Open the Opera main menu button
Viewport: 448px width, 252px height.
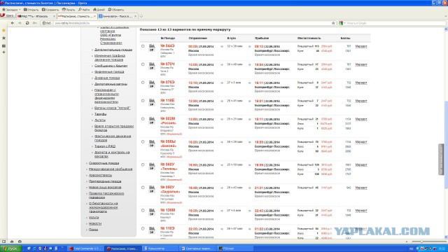[8, 15]
